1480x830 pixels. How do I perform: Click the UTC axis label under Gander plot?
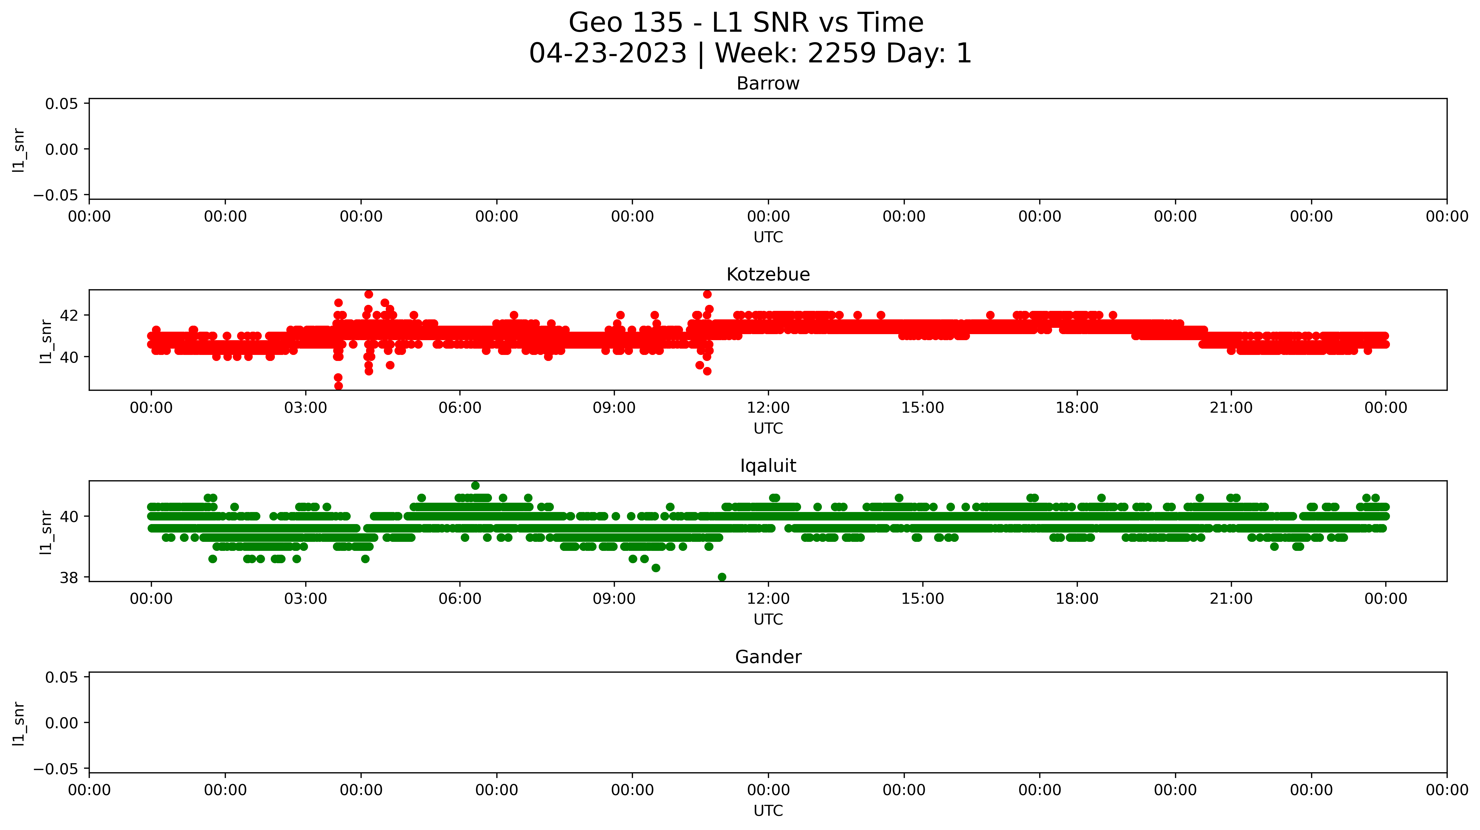point(768,811)
